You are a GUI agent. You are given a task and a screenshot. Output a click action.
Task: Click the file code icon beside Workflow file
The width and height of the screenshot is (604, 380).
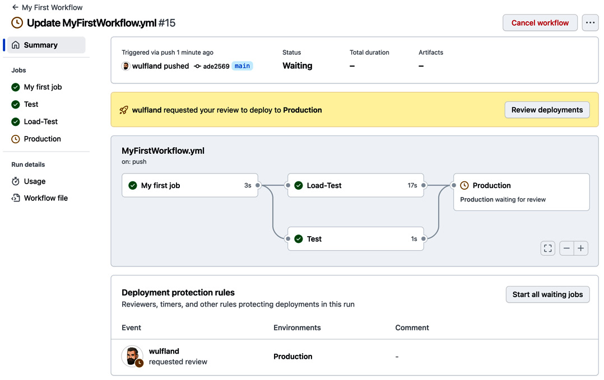point(16,198)
